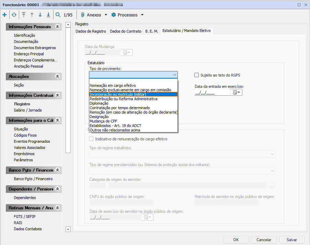The width and height of the screenshot is (310, 245).
Task: Open Tipo de regime previdenciário dropdown
Action: (272, 171)
